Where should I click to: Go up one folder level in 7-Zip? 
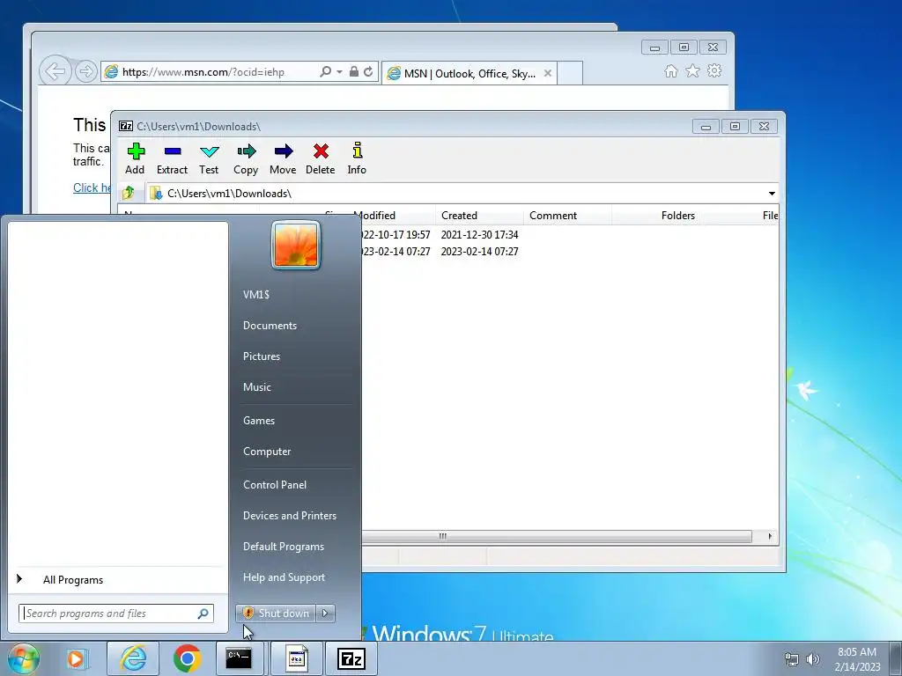[129, 193]
